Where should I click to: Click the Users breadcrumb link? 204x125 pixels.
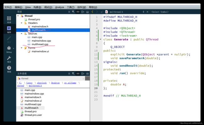coord(29,83)
